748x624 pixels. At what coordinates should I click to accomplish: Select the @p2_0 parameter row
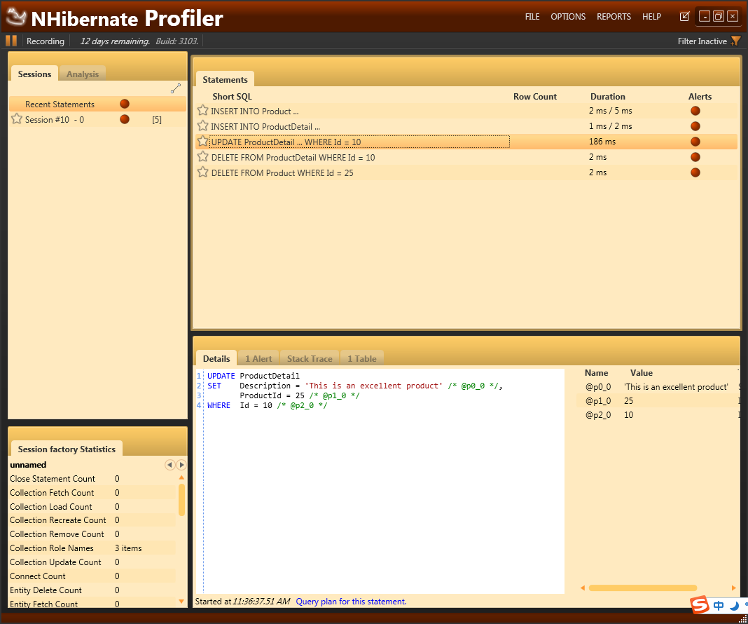click(658, 415)
